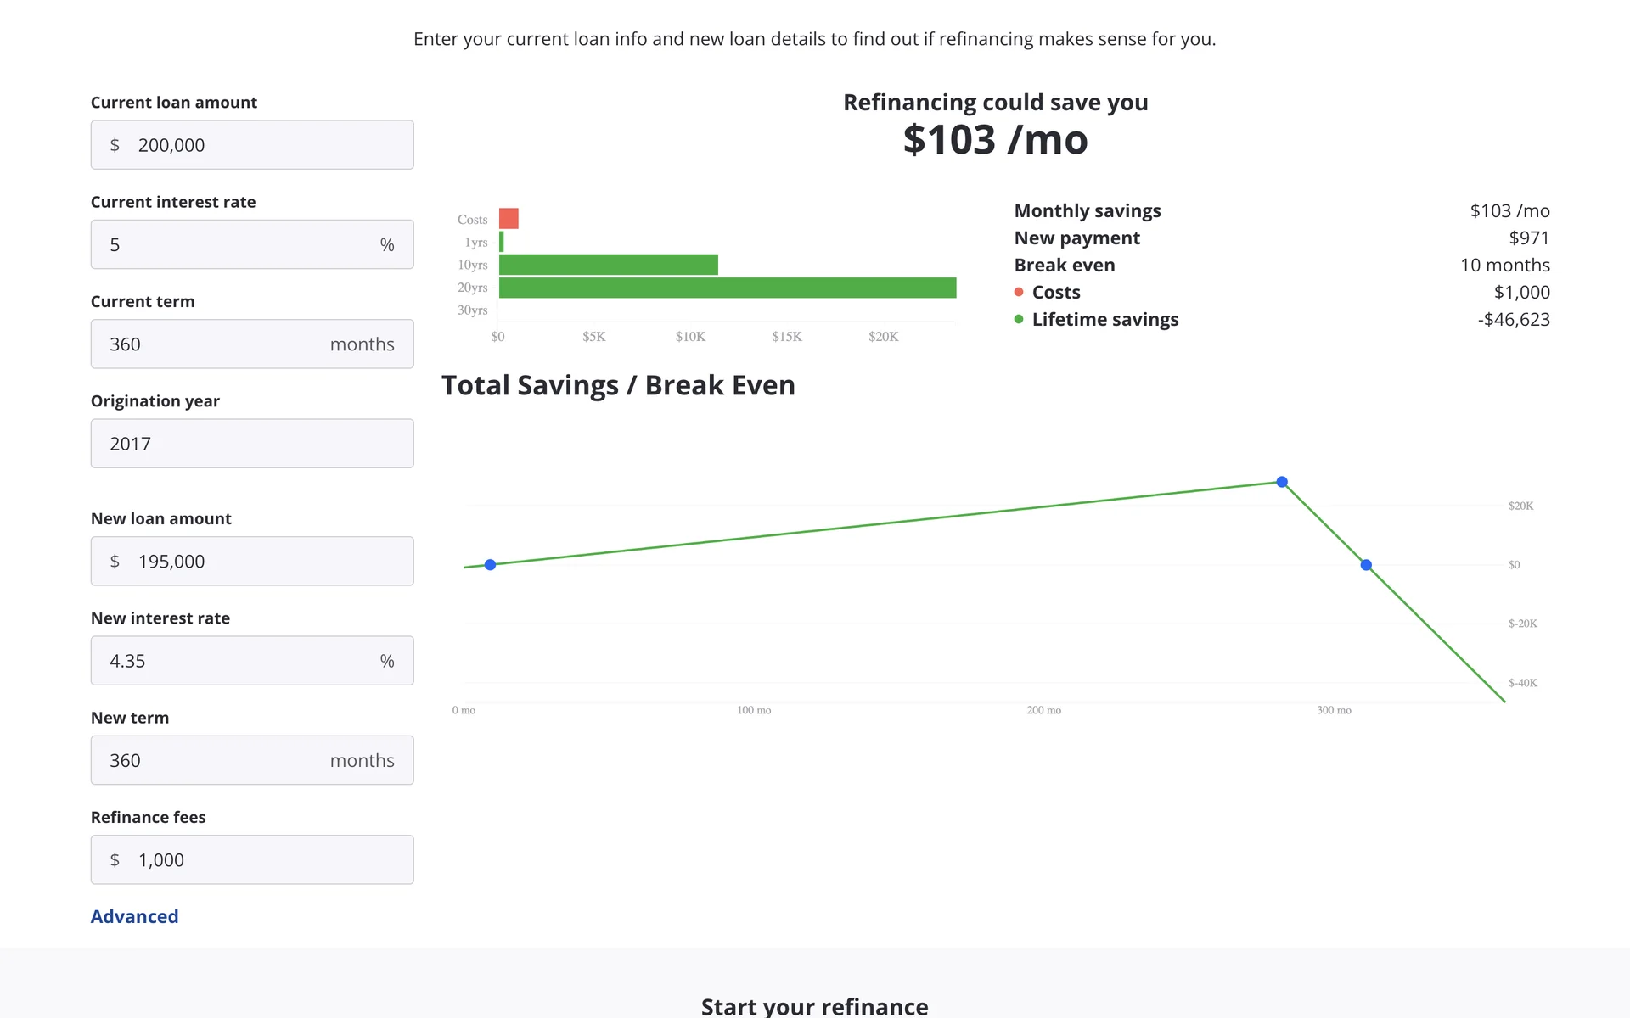Click the Current term months field
This screenshot has width=1630, height=1018.
click(x=252, y=344)
